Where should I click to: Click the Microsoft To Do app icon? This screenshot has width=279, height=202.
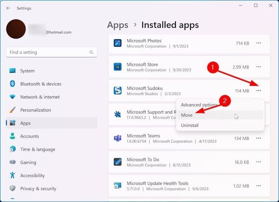118,162
